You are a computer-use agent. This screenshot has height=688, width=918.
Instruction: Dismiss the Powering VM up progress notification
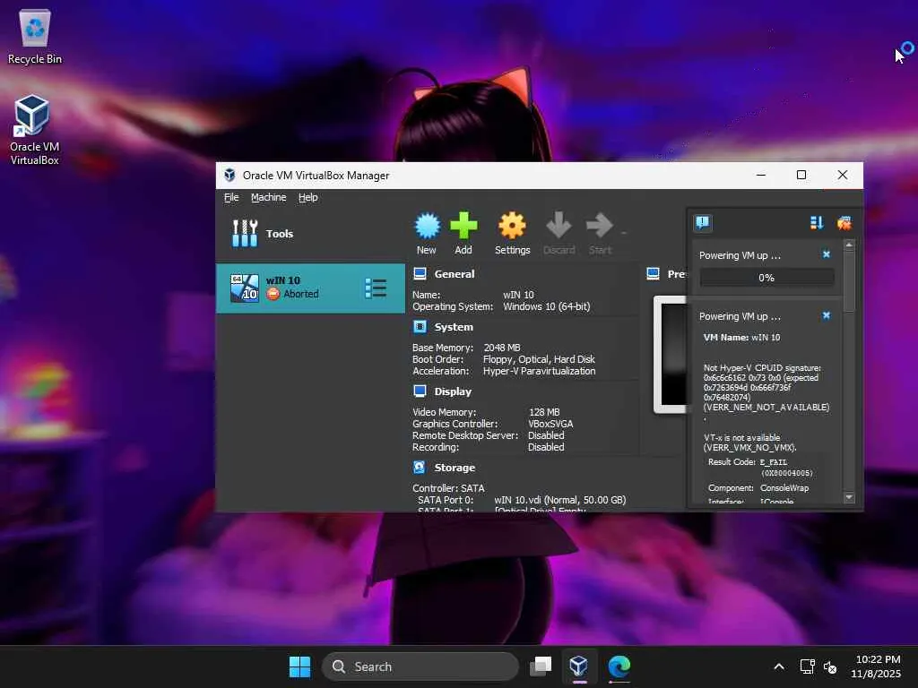826,254
